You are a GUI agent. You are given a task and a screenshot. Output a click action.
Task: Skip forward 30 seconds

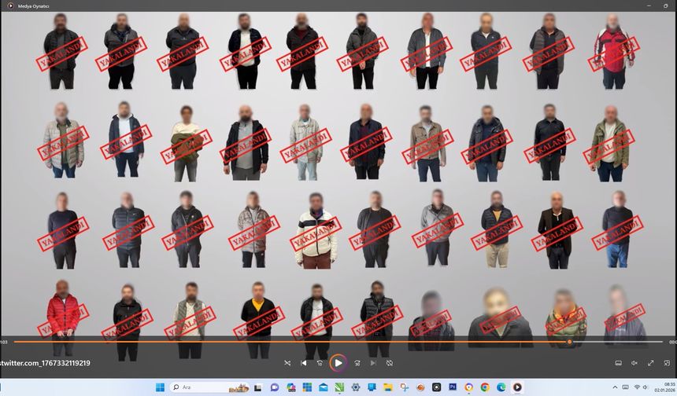(x=357, y=363)
